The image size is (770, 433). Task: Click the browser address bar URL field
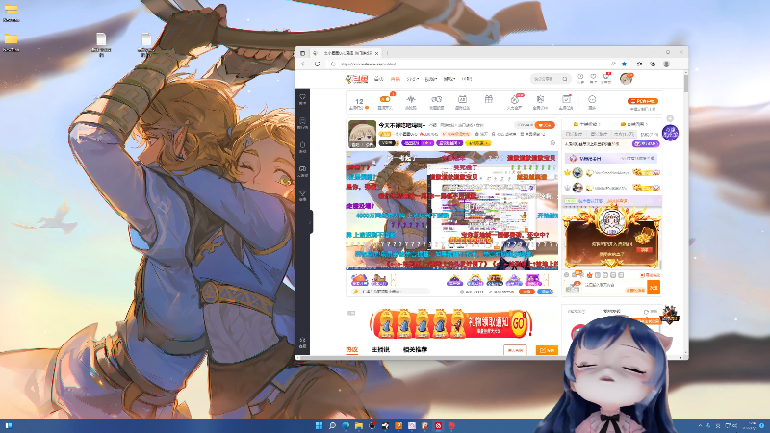coord(467,64)
